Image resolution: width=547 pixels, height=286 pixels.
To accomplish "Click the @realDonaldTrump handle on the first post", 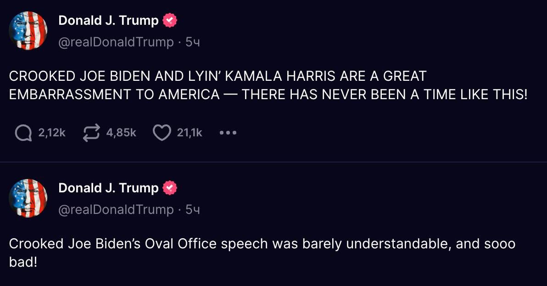I will [116, 42].
